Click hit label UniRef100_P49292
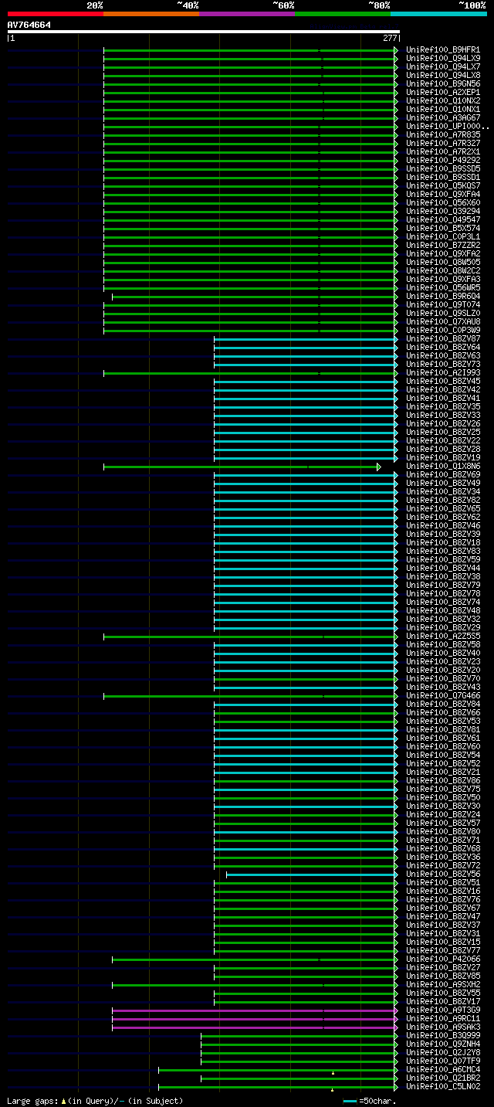 click(443, 161)
